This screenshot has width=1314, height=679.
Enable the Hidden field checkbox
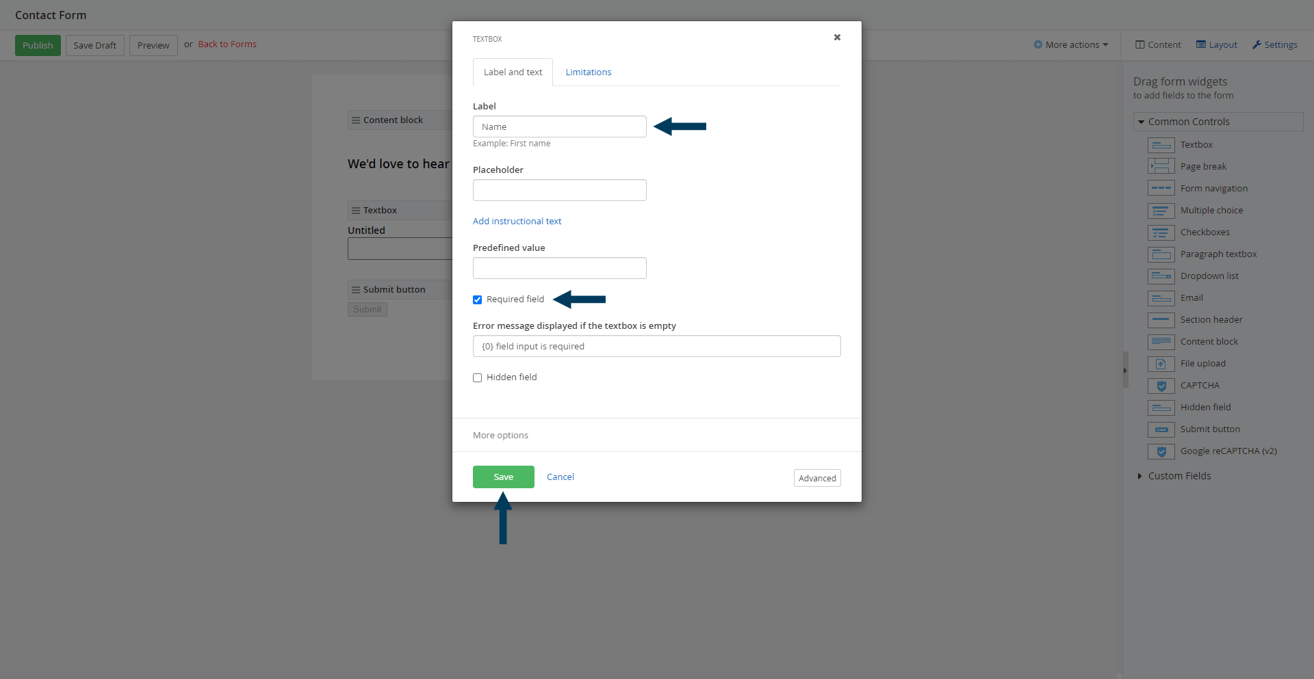[477, 377]
